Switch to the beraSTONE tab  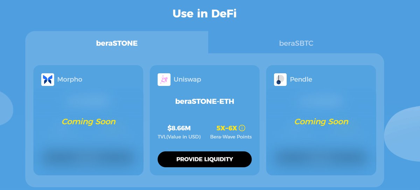click(117, 43)
